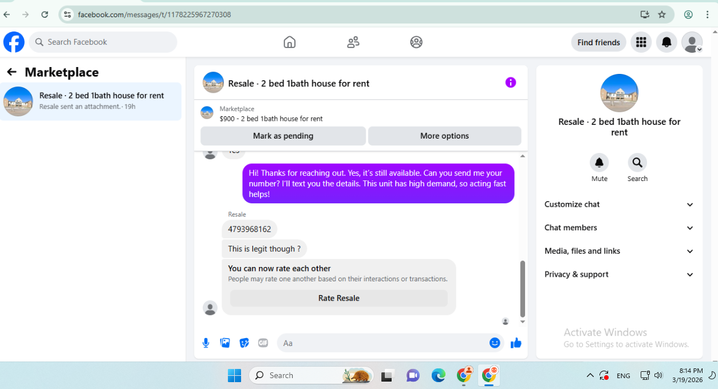Bookmark this page with the star icon
The width and height of the screenshot is (718, 389).
tap(662, 14)
